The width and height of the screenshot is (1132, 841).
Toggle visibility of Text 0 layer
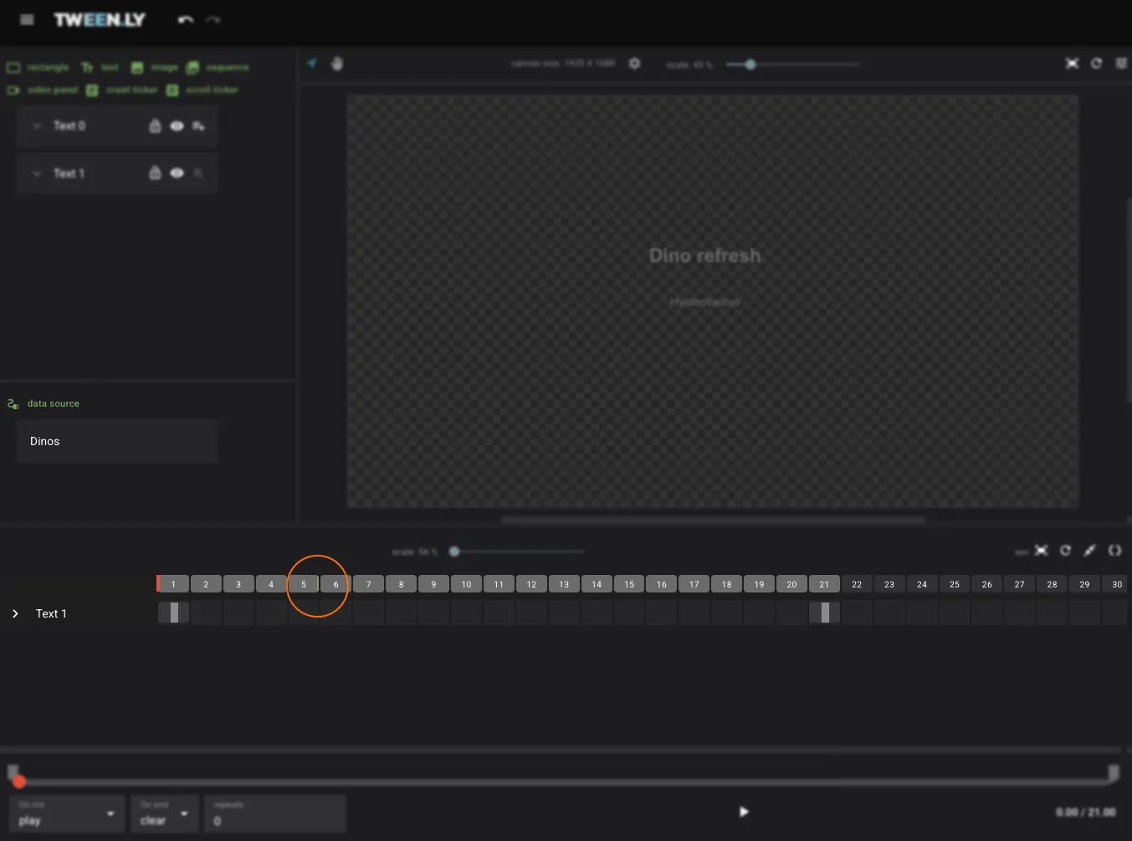[x=177, y=126]
